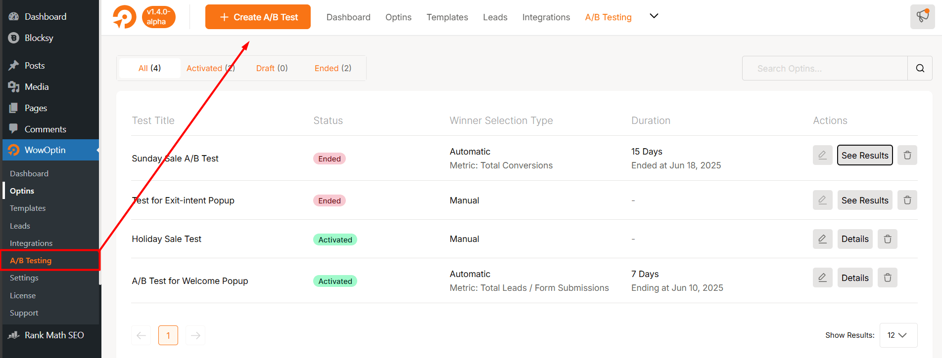Open Media in WordPress sidebar

point(37,86)
